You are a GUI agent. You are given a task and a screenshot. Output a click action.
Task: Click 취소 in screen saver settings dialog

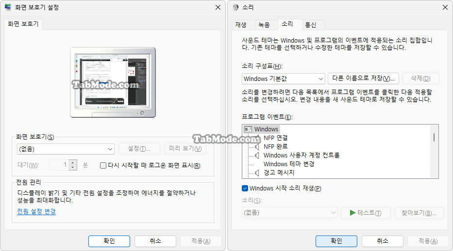click(155, 241)
